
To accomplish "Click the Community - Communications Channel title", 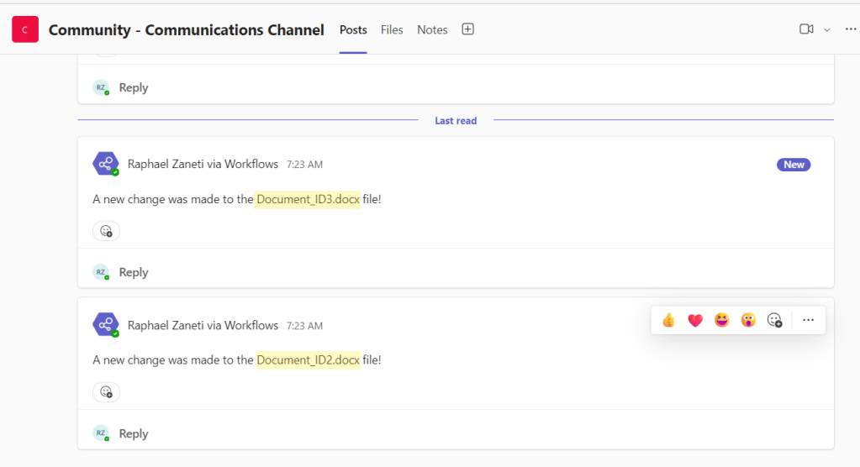I will click(x=186, y=29).
